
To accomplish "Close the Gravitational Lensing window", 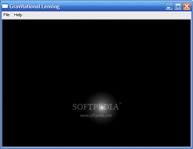I will [x=187, y=6].
